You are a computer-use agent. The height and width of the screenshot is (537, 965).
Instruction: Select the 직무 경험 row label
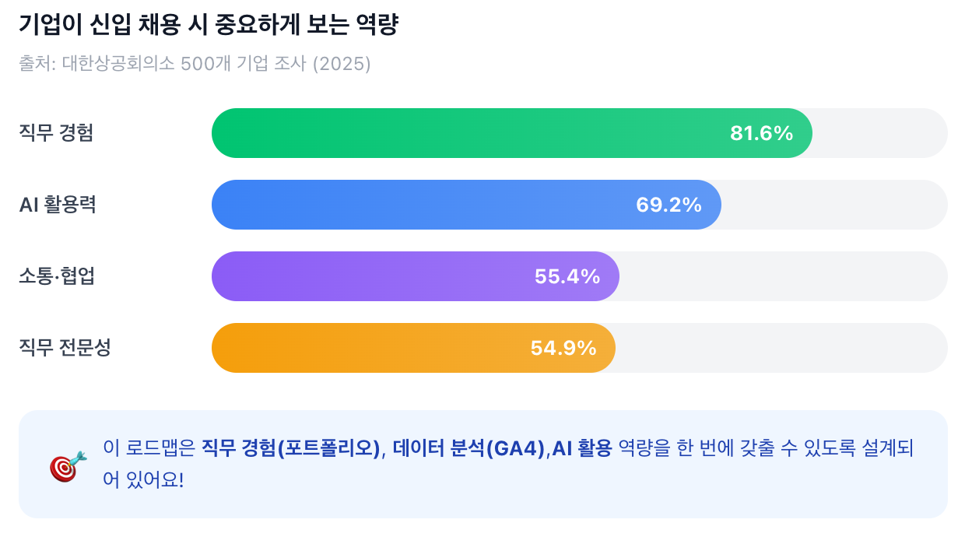(56, 133)
